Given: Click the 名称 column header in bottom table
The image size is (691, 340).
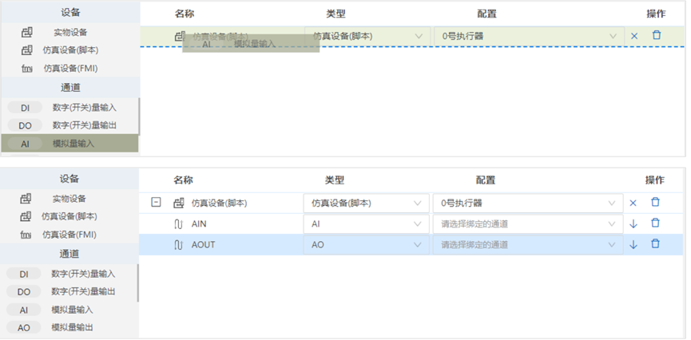Looking at the screenshot, I should (x=183, y=180).
